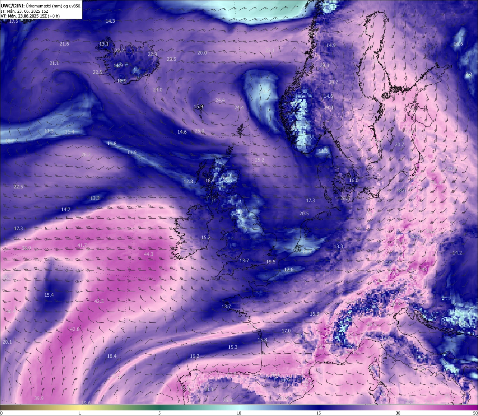Click the colorbar tick label 1

tap(80, 413)
